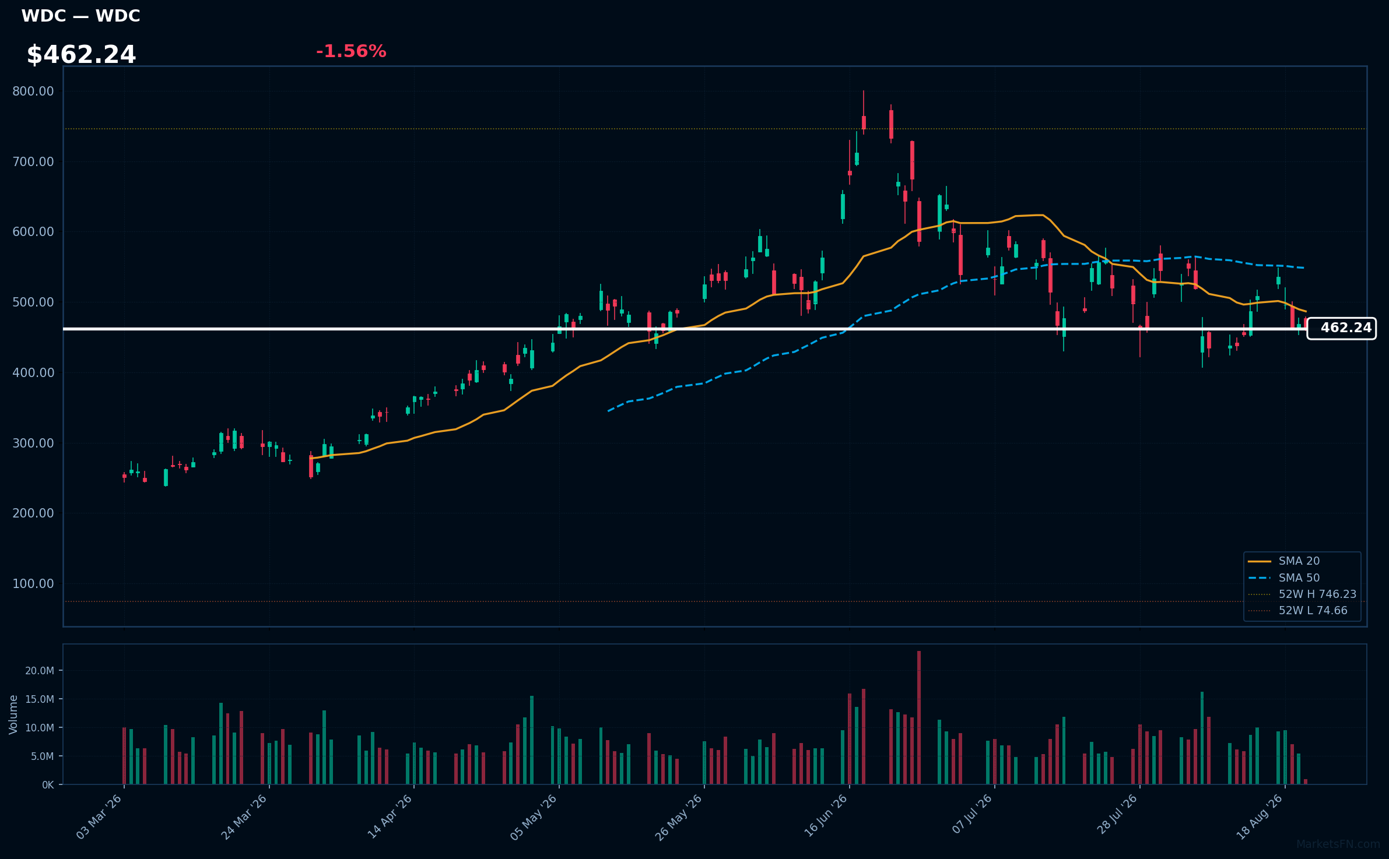
Task: Click the 600.00 price axis label
Action: click(33, 232)
